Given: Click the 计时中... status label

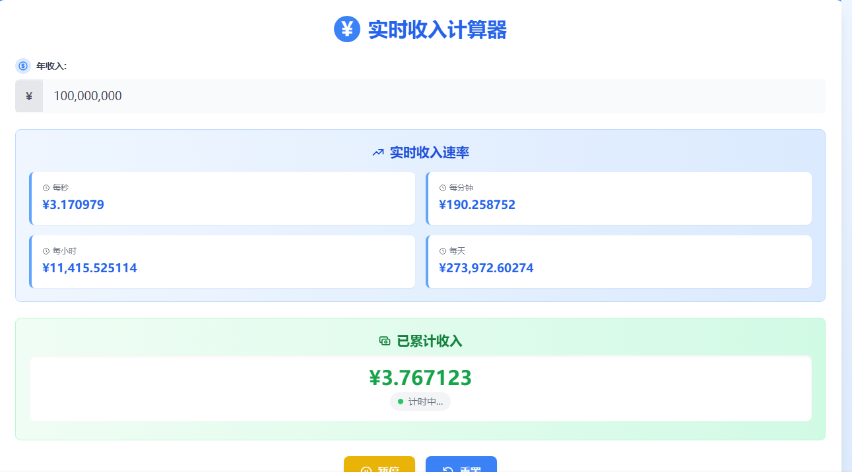Looking at the screenshot, I should coord(426,401).
